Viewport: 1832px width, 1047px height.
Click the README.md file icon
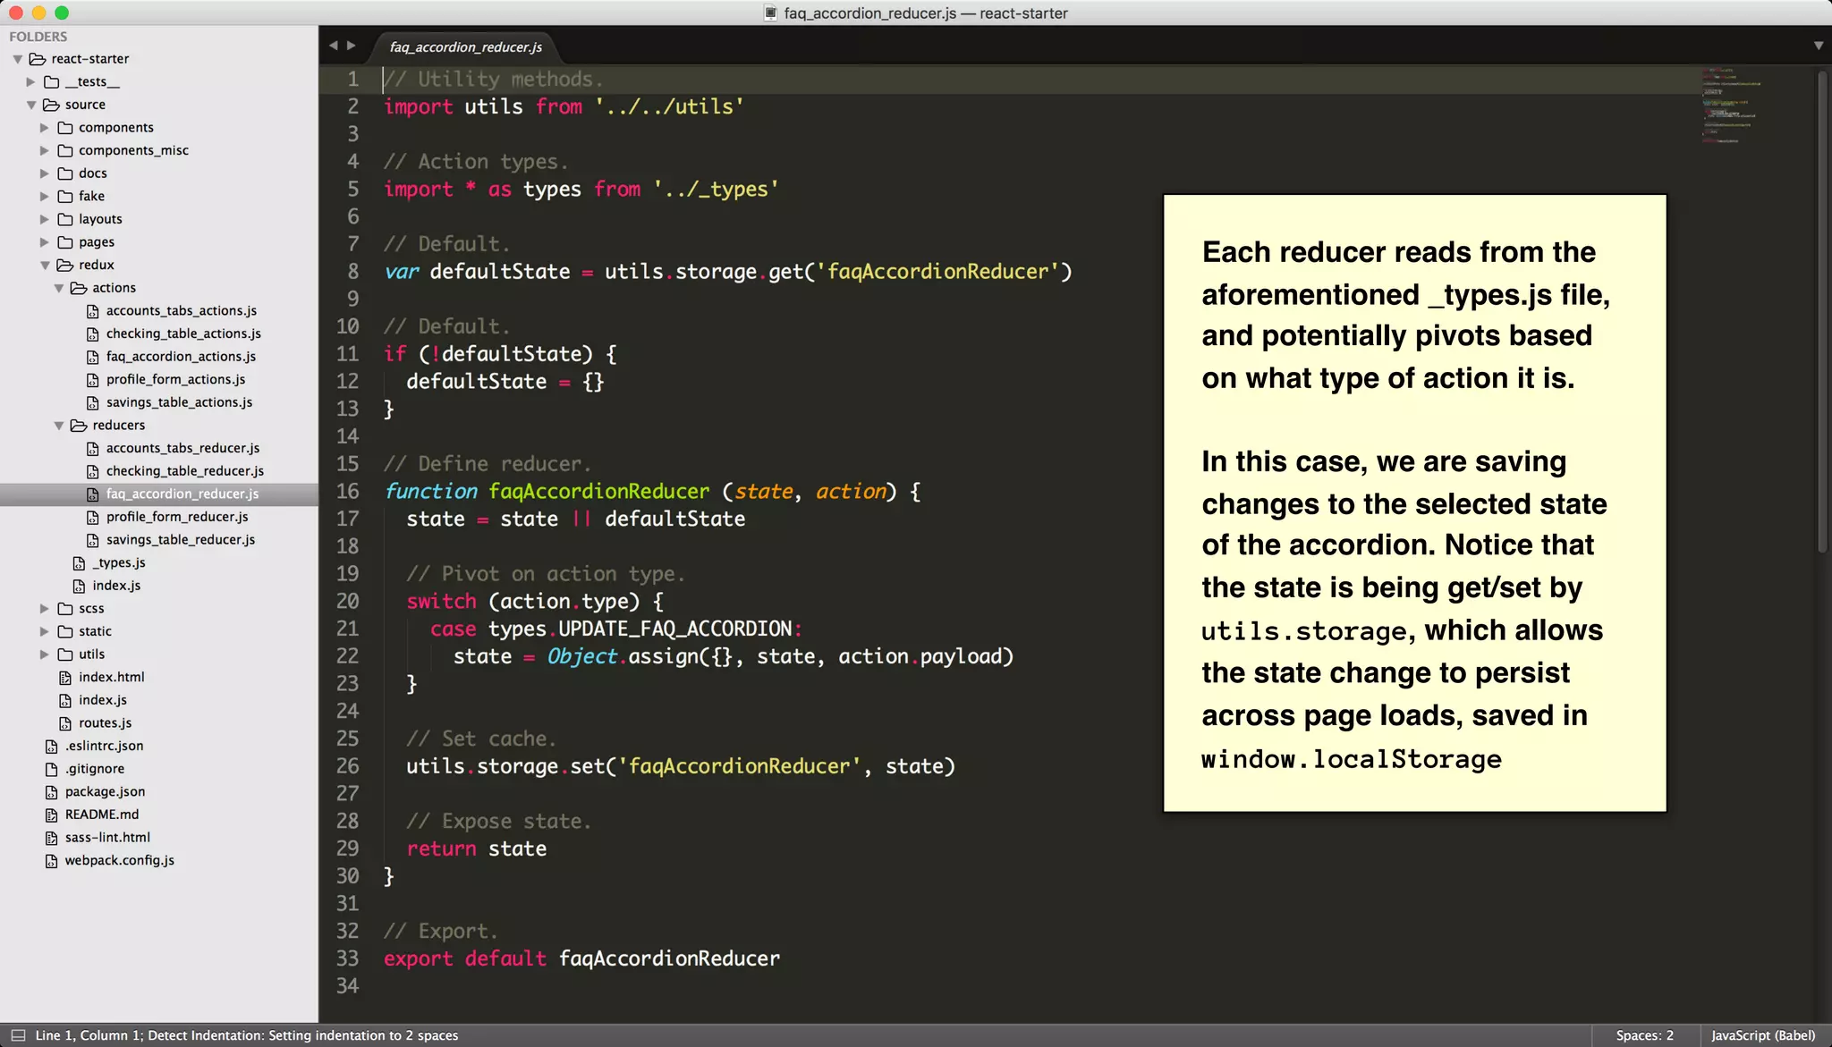pyautogui.click(x=51, y=815)
